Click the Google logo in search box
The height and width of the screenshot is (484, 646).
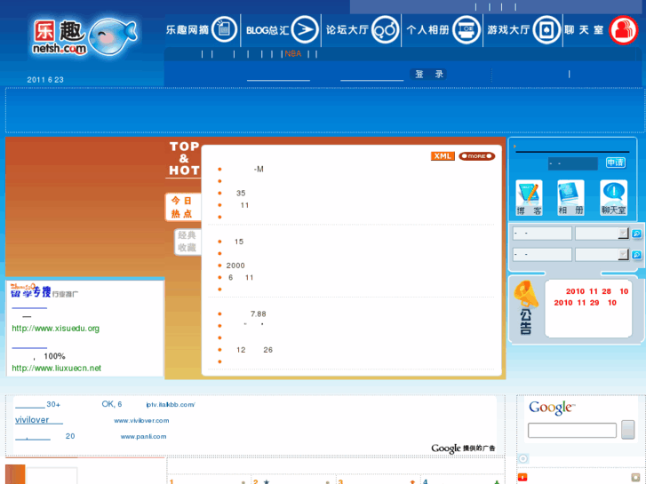[x=552, y=408]
